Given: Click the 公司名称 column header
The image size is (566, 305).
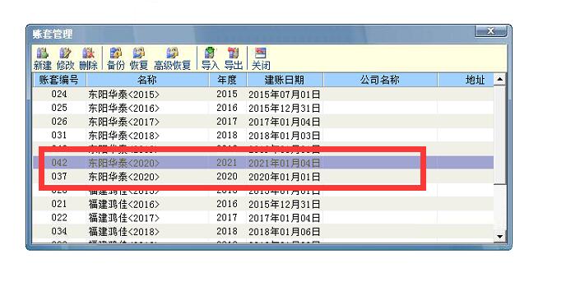Looking at the screenshot, I should tap(380, 80).
